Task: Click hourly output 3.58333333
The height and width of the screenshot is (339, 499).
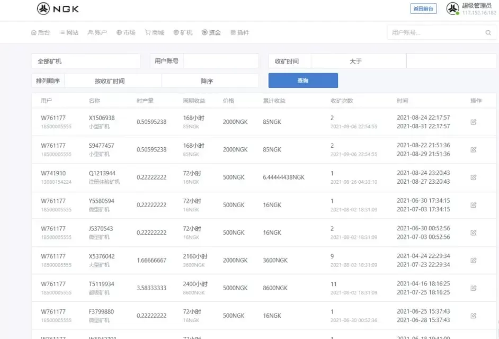Action: [152, 288]
